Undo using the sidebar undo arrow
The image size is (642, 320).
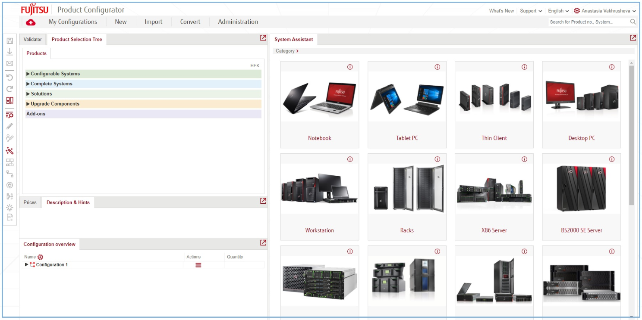coord(9,78)
